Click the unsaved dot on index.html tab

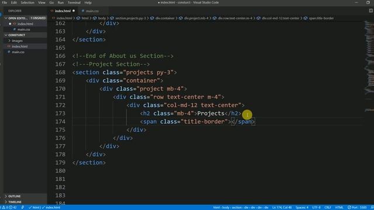pyautogui.click(x=74, y=11)
